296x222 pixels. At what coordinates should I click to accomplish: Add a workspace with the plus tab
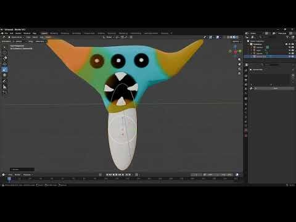pyautogui.click(x=171, y=33)
